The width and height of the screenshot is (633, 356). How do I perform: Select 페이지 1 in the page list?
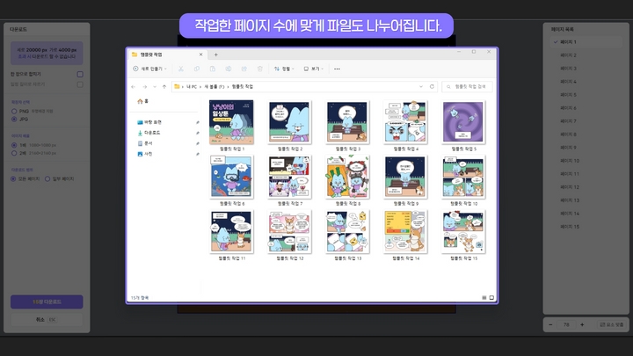click(x=586, y=42)
